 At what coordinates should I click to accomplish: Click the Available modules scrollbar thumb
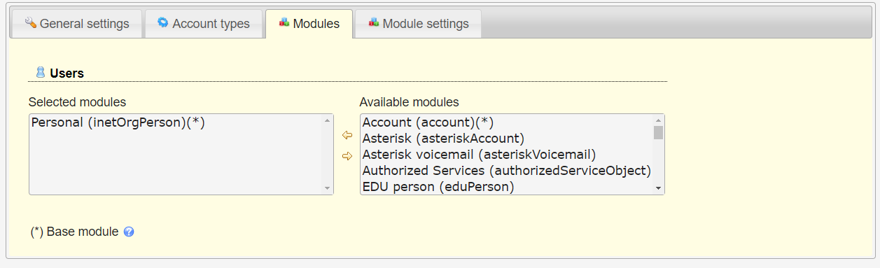click(x=658, y=133)
